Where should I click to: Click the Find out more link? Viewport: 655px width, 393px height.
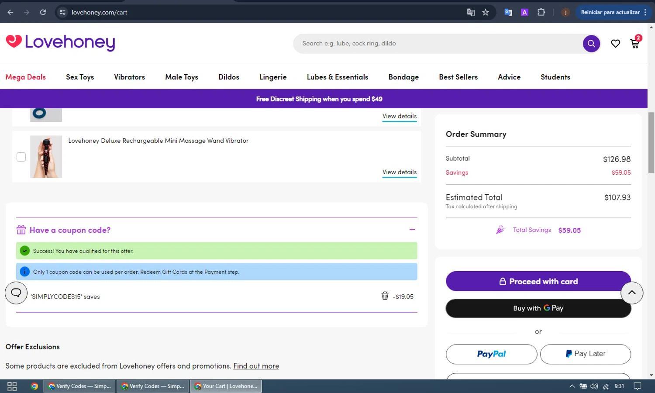click(256, 366)
